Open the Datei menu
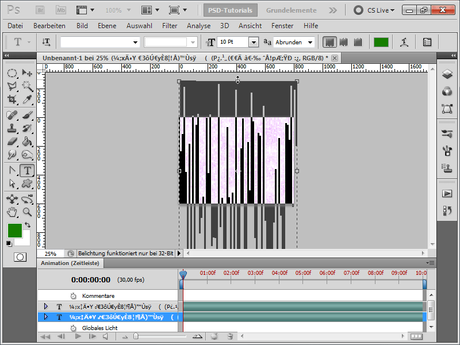The height and width of the screenshot is (345, 460). click(16, 26)
